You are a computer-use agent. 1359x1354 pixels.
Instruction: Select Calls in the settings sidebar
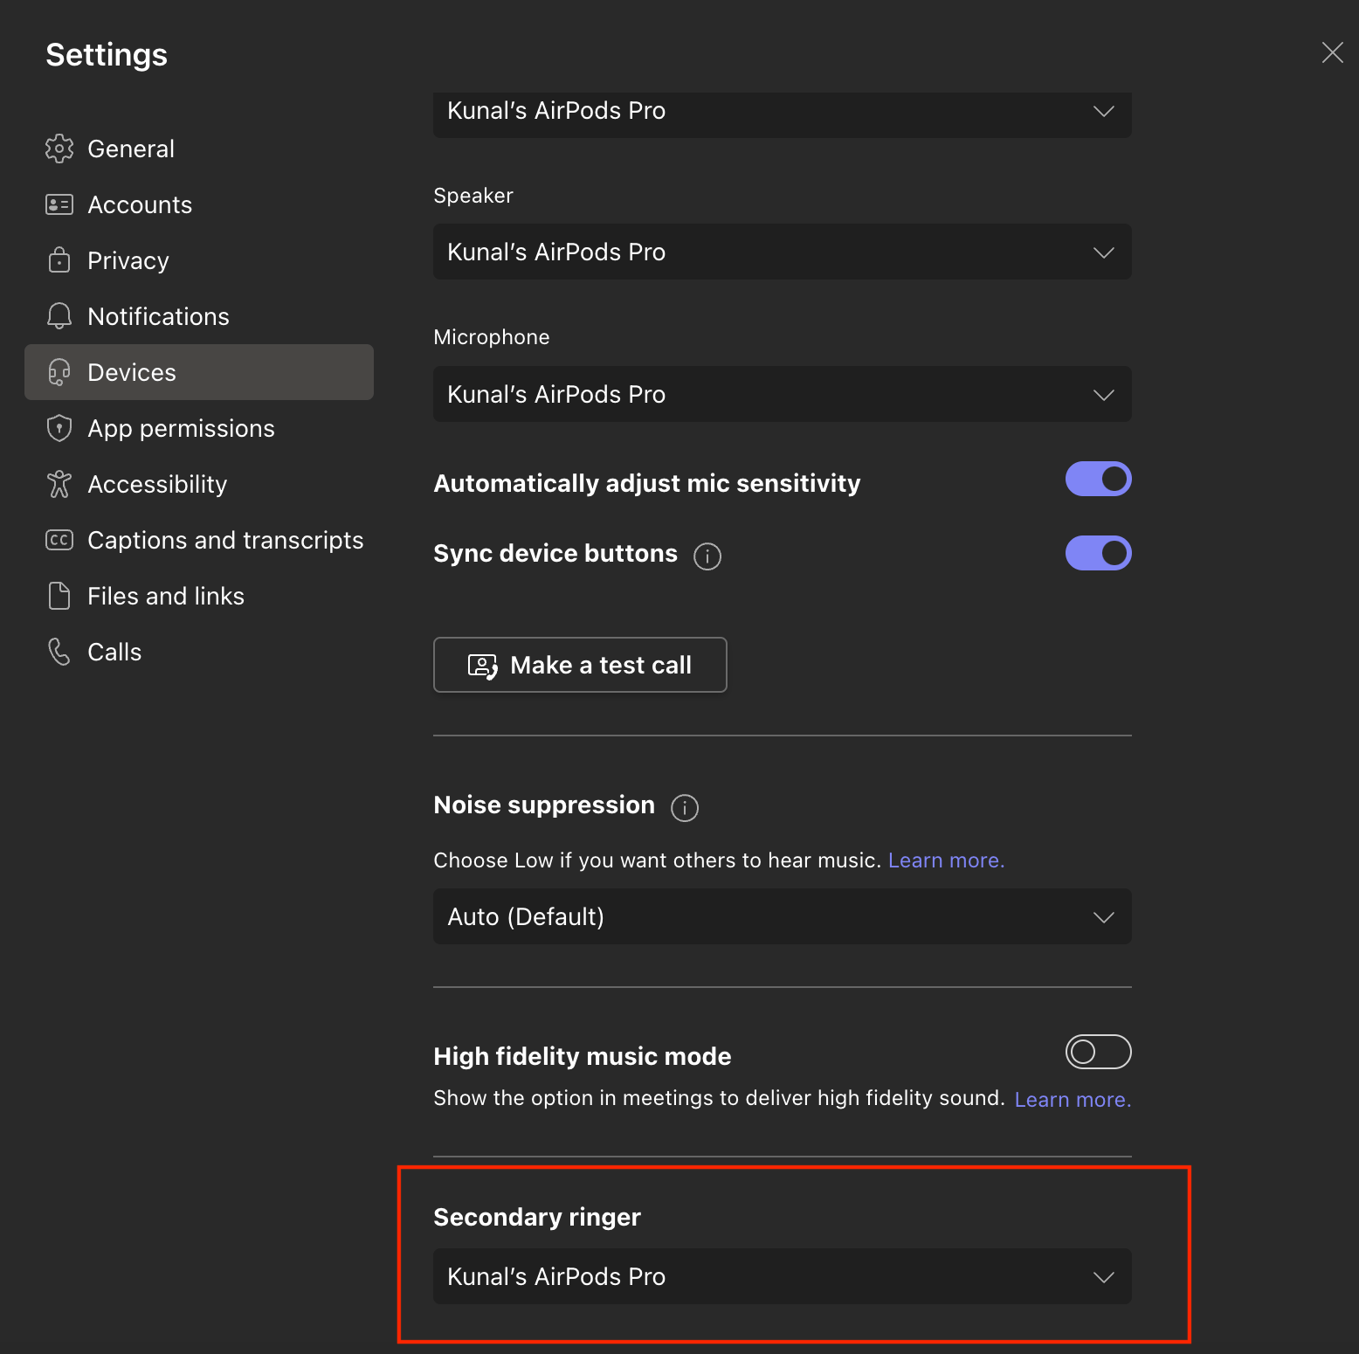tap(199, 652)
